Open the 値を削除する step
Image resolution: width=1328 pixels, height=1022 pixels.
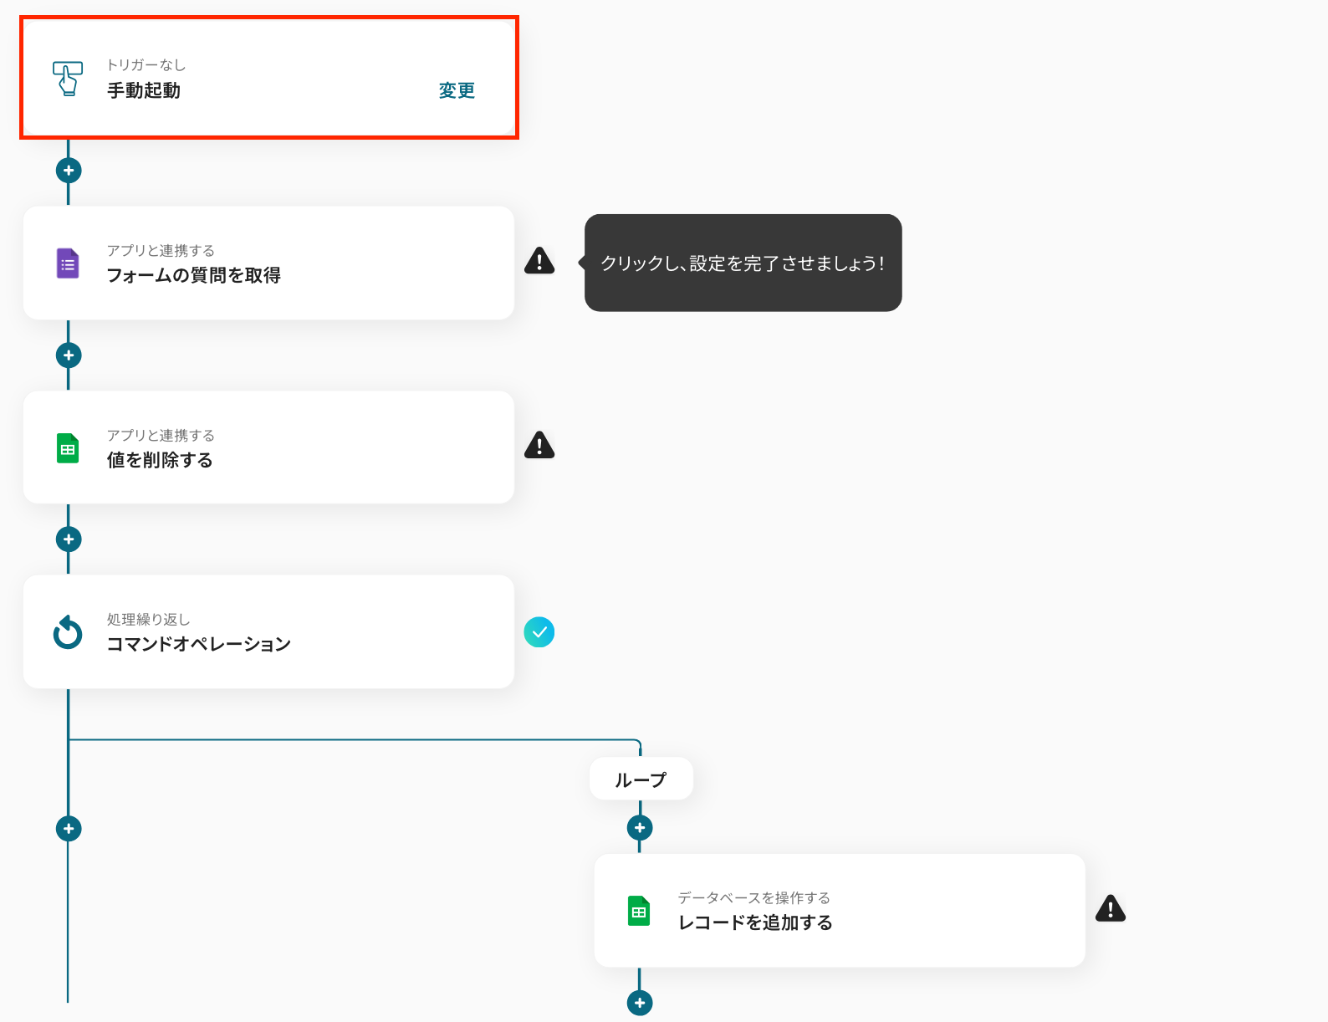pos(268,447)
